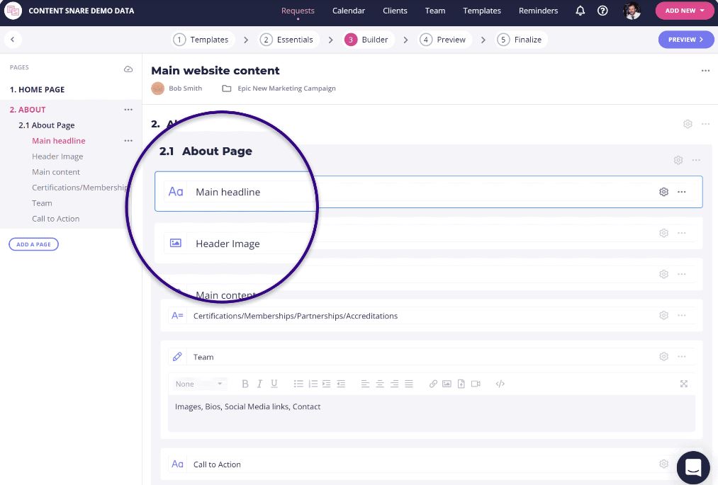This screenshot has width=718, height=485.
Task: Open the Team menu item in top bar
Action: [x=434, y=11]
